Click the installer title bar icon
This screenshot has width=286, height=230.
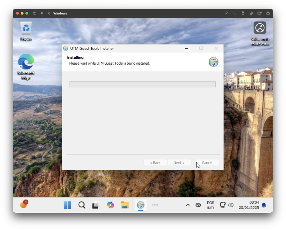[66, 48]
